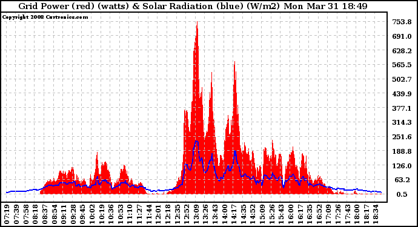418x227 pixels.
Task: Click the 15:09 time label
Action: tap(262, 214)
